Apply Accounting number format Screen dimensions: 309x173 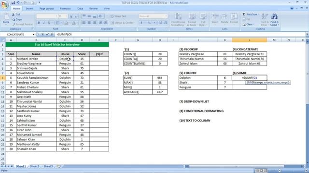coord(141,23)
